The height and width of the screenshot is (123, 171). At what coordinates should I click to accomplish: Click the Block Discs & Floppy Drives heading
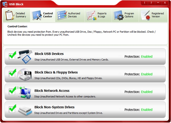56,72
